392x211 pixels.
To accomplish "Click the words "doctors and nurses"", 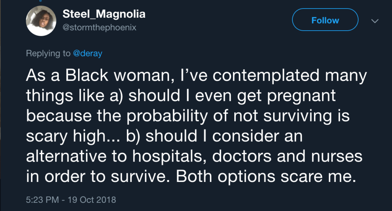I will 287,156.
